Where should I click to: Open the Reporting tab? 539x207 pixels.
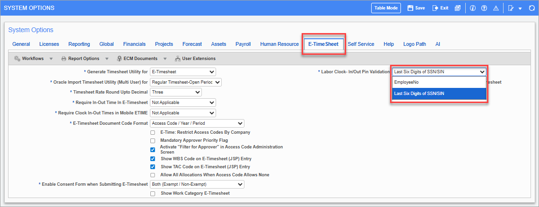[79, 44]
